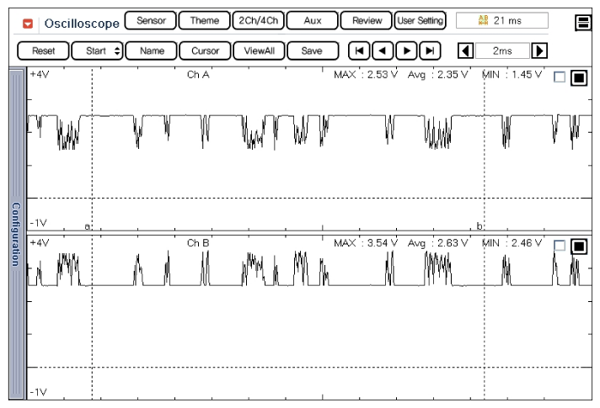This screenshot has height=408, width=600.
Task: Click Ch B black square stop icon
Action: click(x=578, y=246)
